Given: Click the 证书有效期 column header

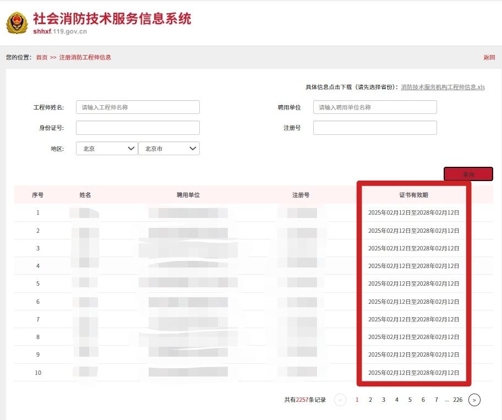Looking at the screenshot, I should pos(413,195).
